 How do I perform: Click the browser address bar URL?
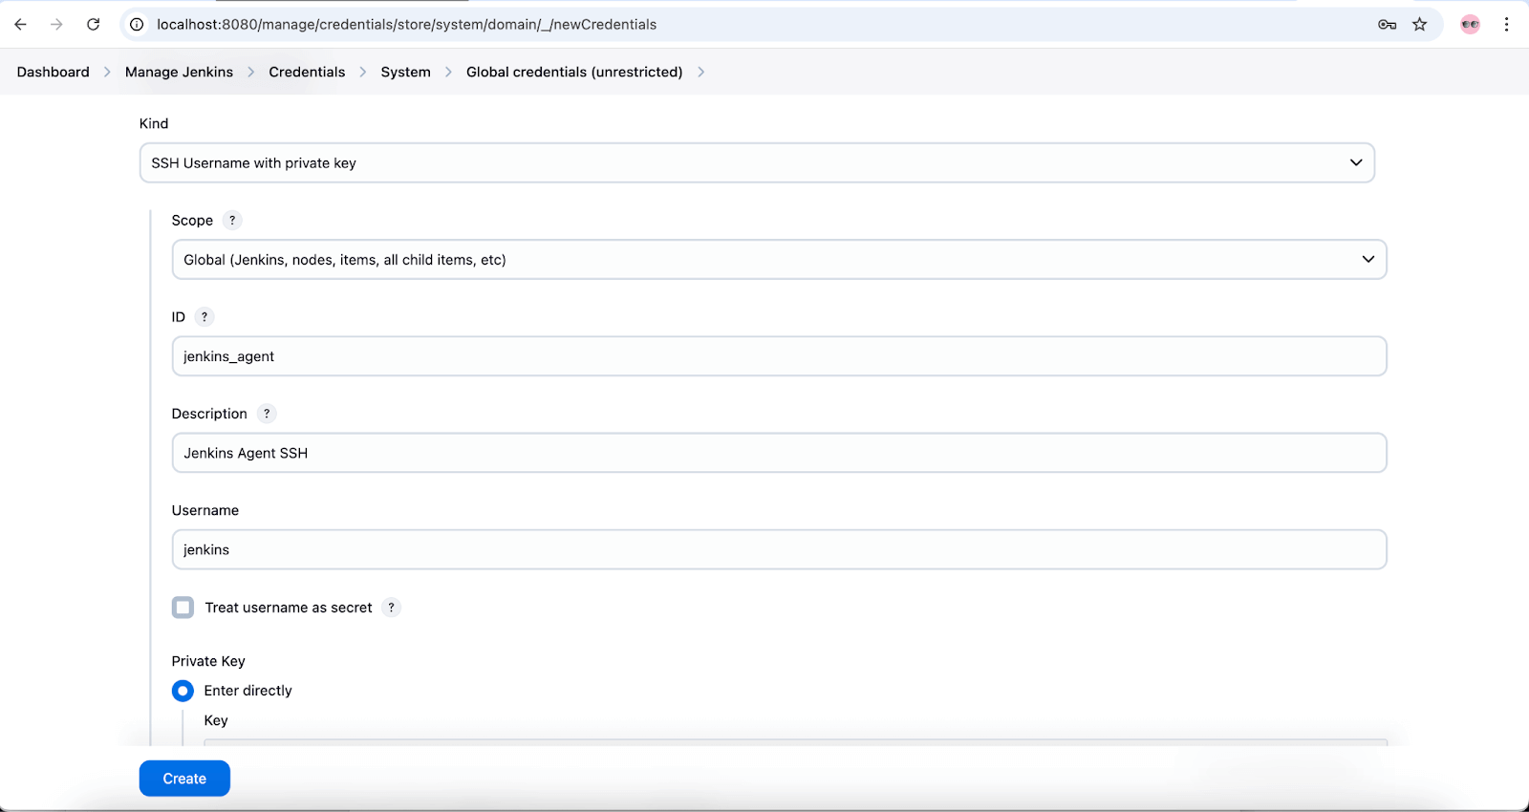[x=407, y=24]
